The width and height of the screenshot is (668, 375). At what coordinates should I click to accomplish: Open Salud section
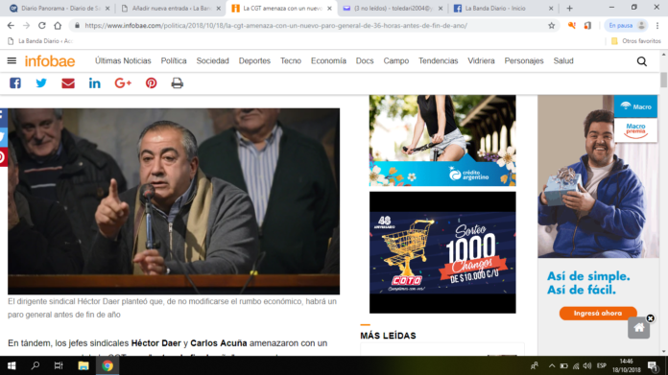563,60
